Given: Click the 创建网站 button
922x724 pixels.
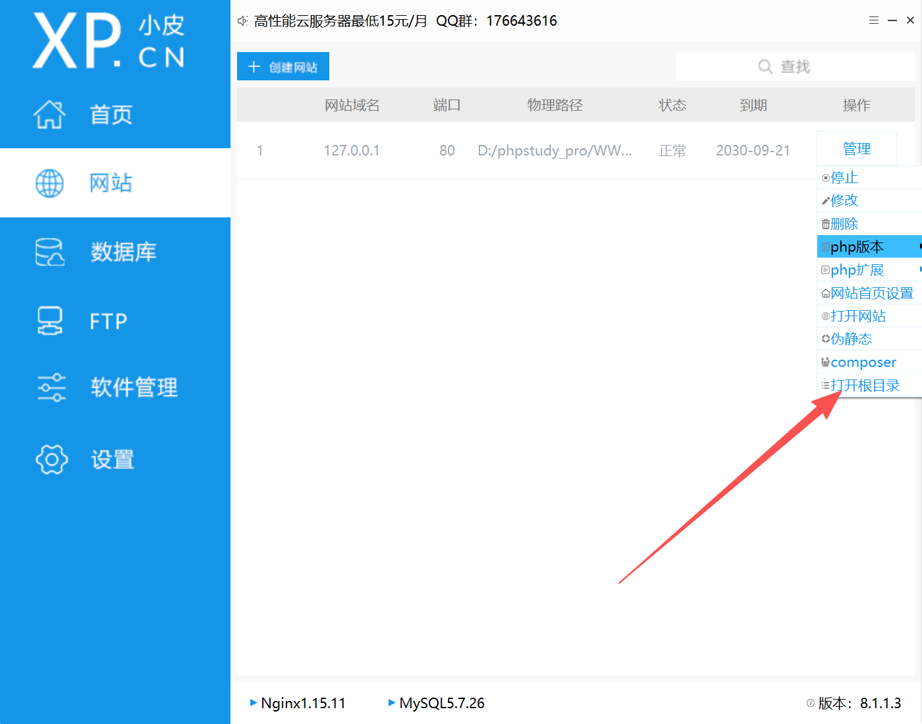Looking at the screenshot, I should 283,67.
